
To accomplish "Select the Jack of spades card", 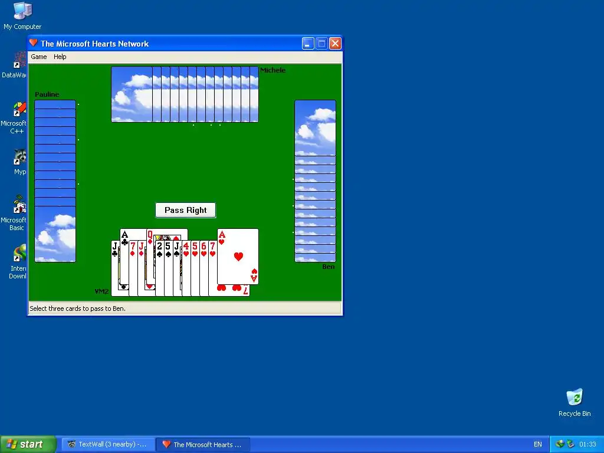I will (x=177, y=268).
